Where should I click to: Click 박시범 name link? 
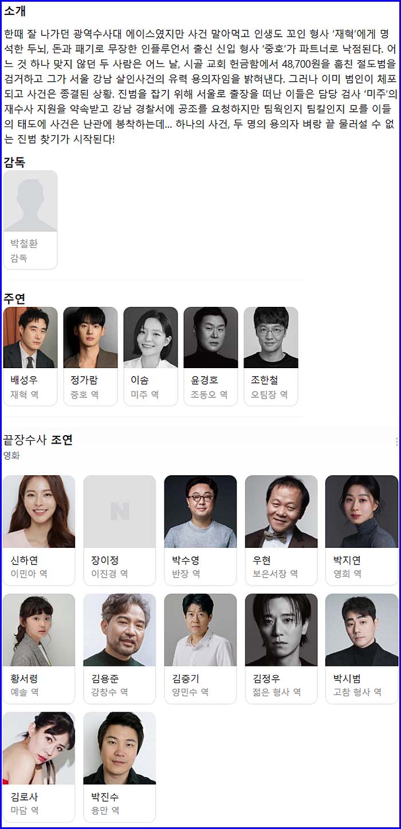(347, 678)
